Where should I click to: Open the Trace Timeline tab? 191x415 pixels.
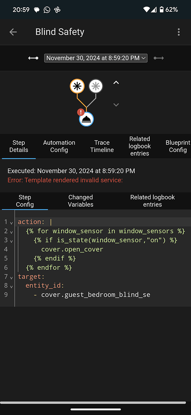102,146
